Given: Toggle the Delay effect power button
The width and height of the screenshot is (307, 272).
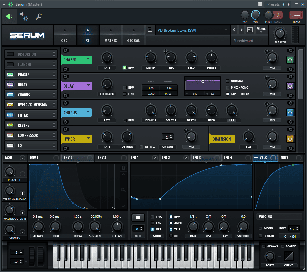Looking at the screenshot, I should click(x=290, y=86).
